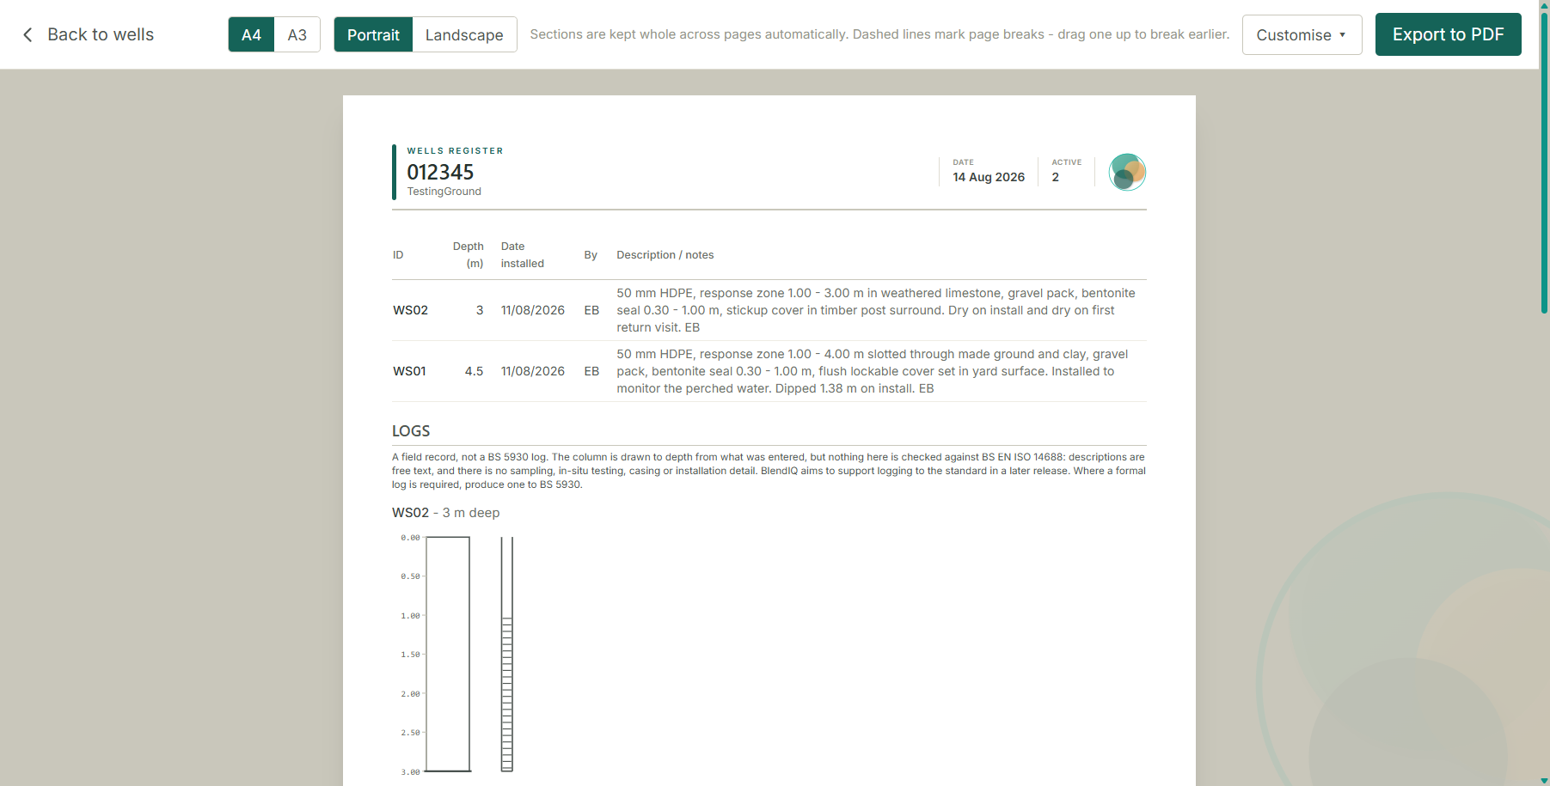Screen dimensions: 1550x786
Task: Click the WELLS REGISTER heading label
Action: tap(455, 151)
